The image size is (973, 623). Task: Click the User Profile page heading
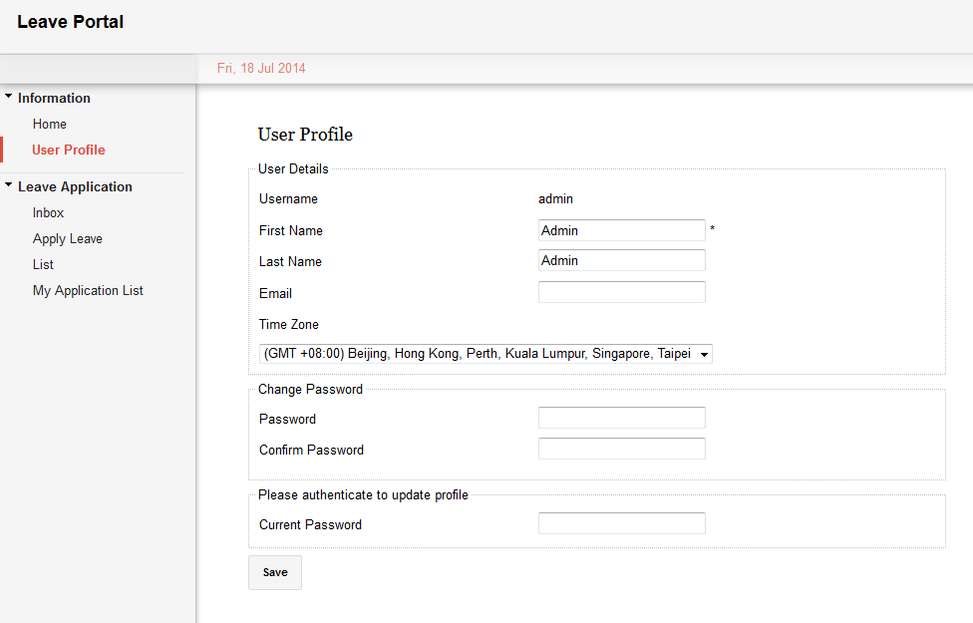[x=305, y=135]
